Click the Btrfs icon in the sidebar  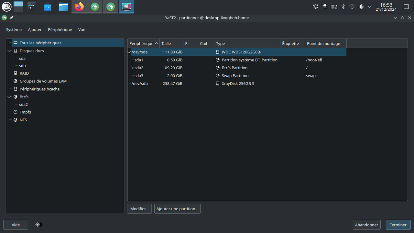(x=16, y=97)
